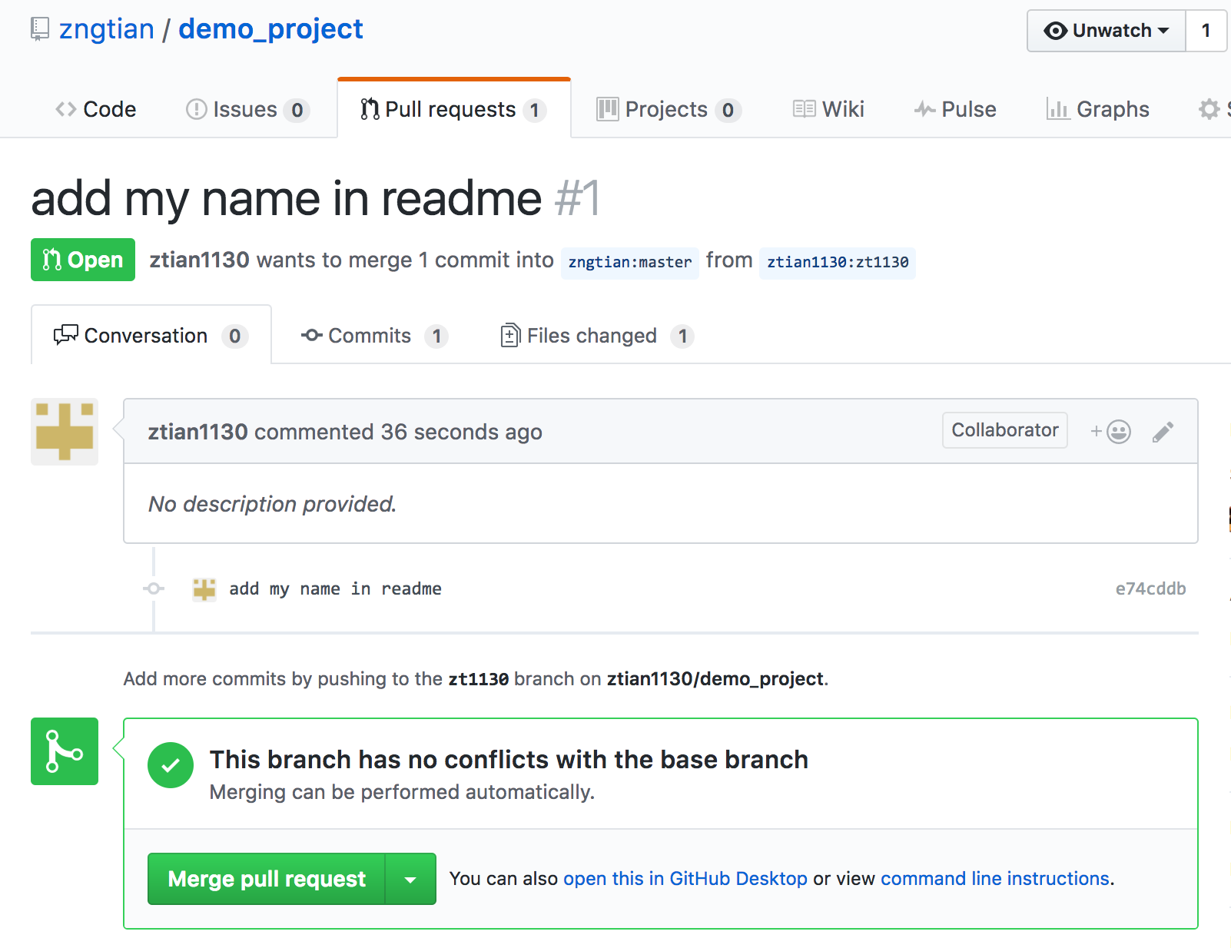Edit comment with the pencil icon
1231x948 pixels.
point(1163,432)
